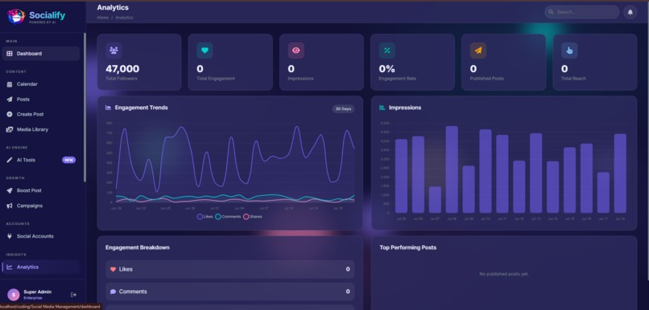Click the sidebar vertical scrollbar
The height and width of the screenshot is (310, 649).
click(x=85, y=108)
